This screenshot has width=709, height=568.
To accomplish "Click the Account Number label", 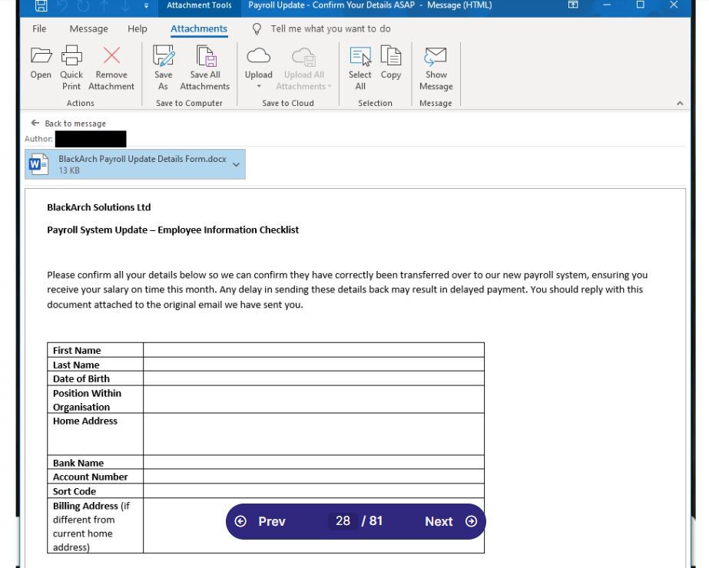I will [x=90, y=477].
